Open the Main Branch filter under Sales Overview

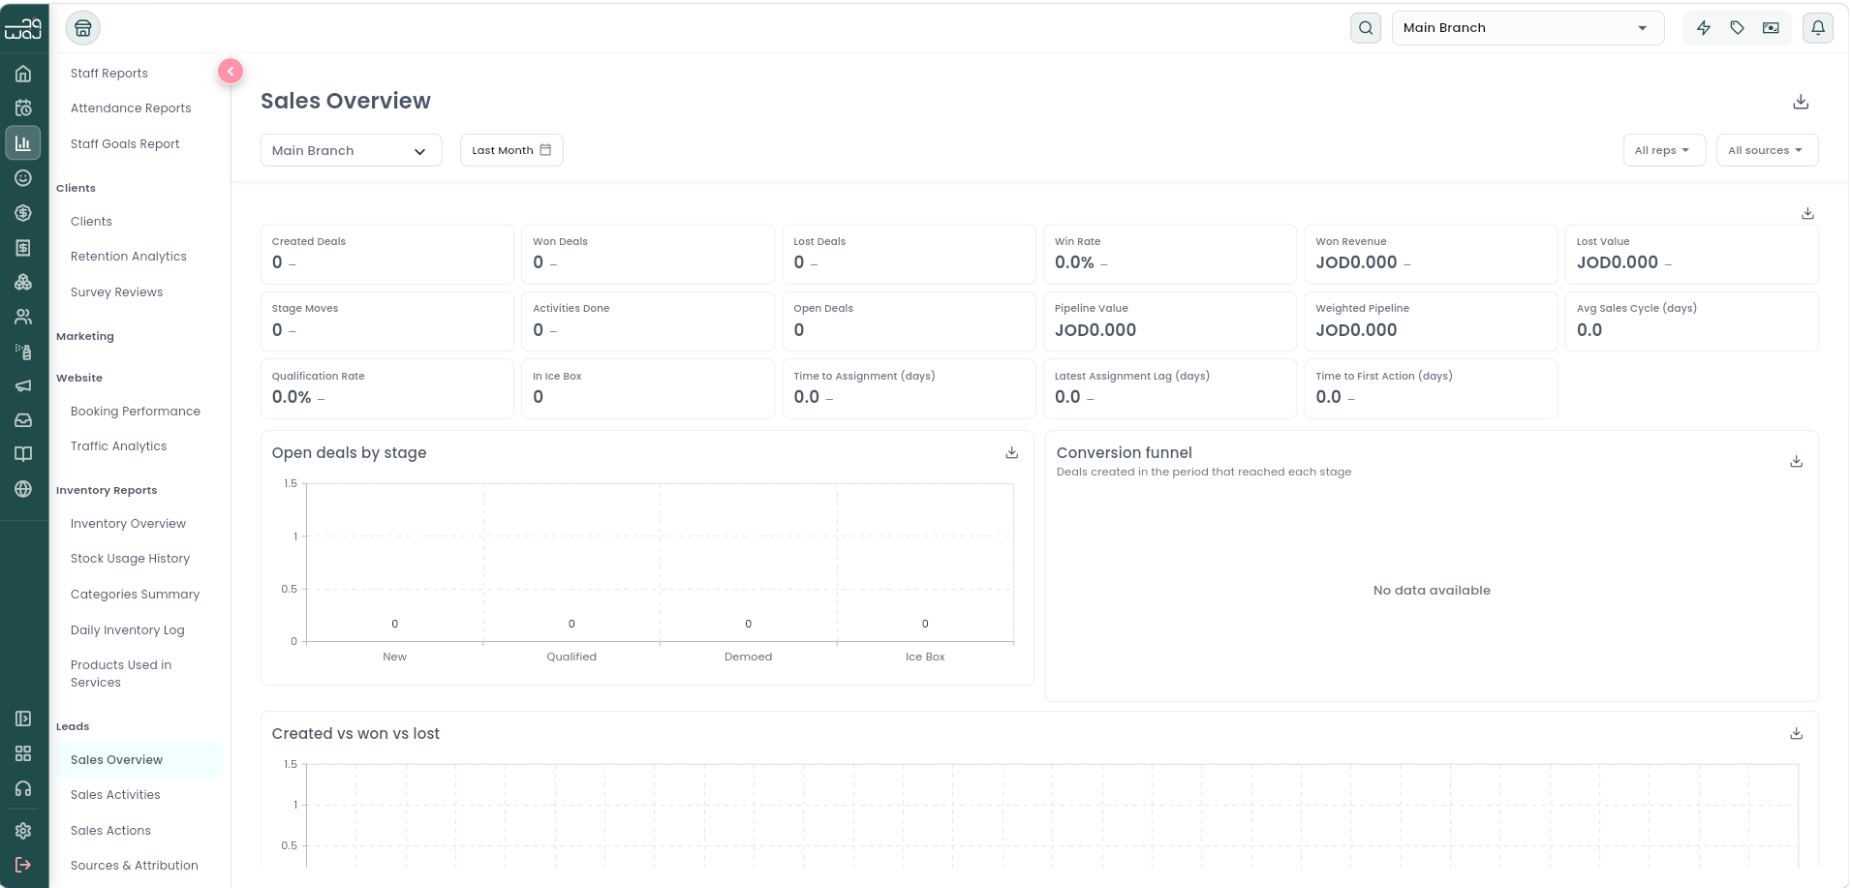[x=351, y=150]
